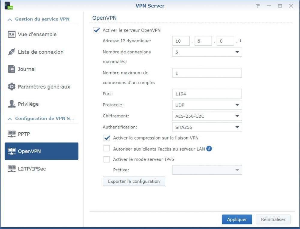Click the Privilège user lock icon
This screenshot has width=300, height=229.
[x=11, y=104]
